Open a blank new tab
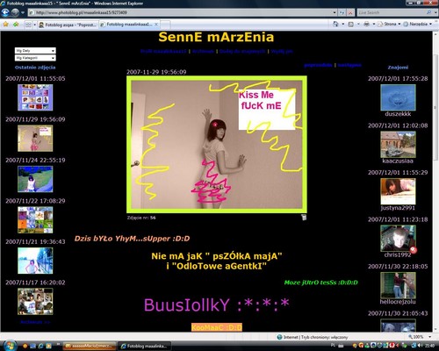439x351 pixels. coord(165,25)
